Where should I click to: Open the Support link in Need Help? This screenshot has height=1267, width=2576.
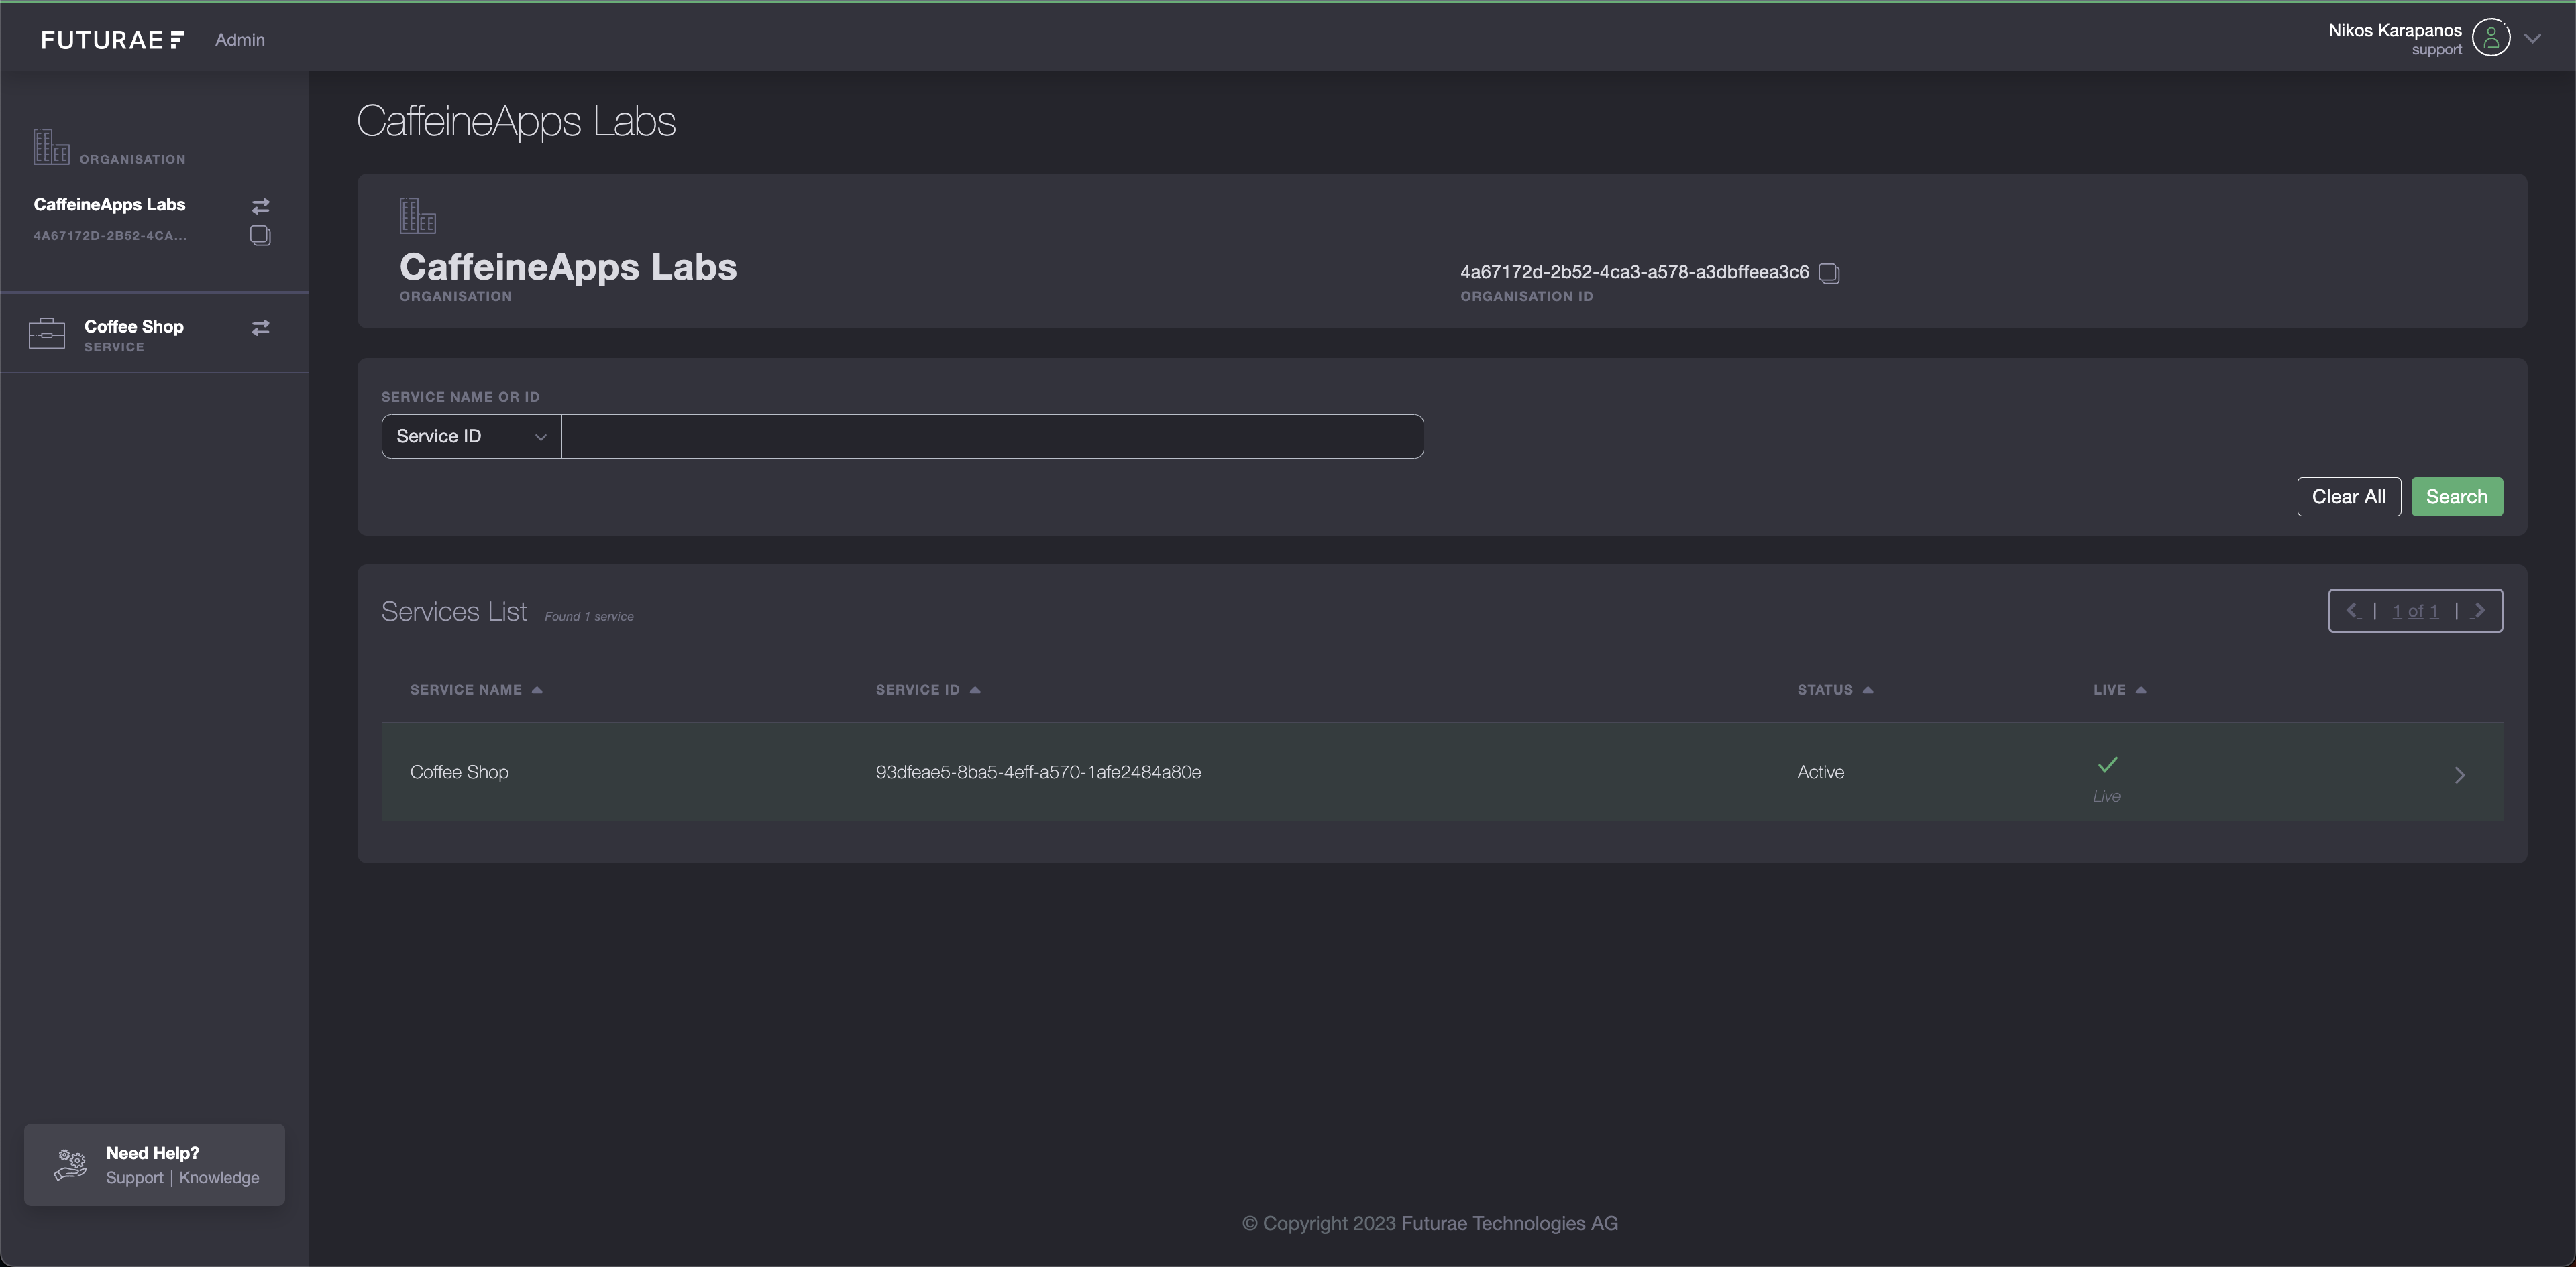coord(134,1178)
